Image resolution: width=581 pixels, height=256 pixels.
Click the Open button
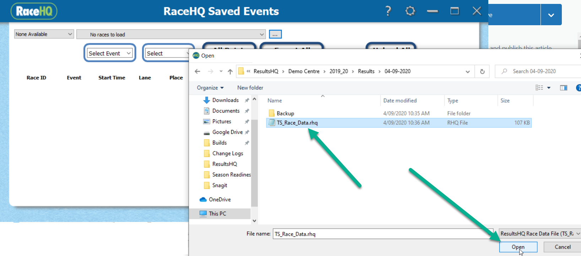point(518,247)
